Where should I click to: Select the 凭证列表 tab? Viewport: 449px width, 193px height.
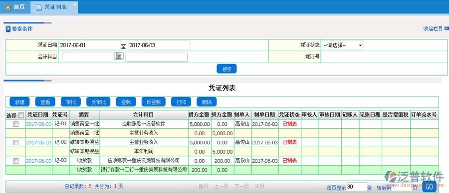[x=54, y=7]
